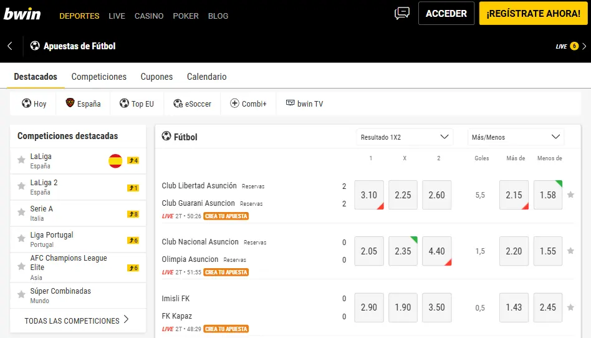Open the POKER menu item
Screen dimensions: 591x338
[185, 16]
